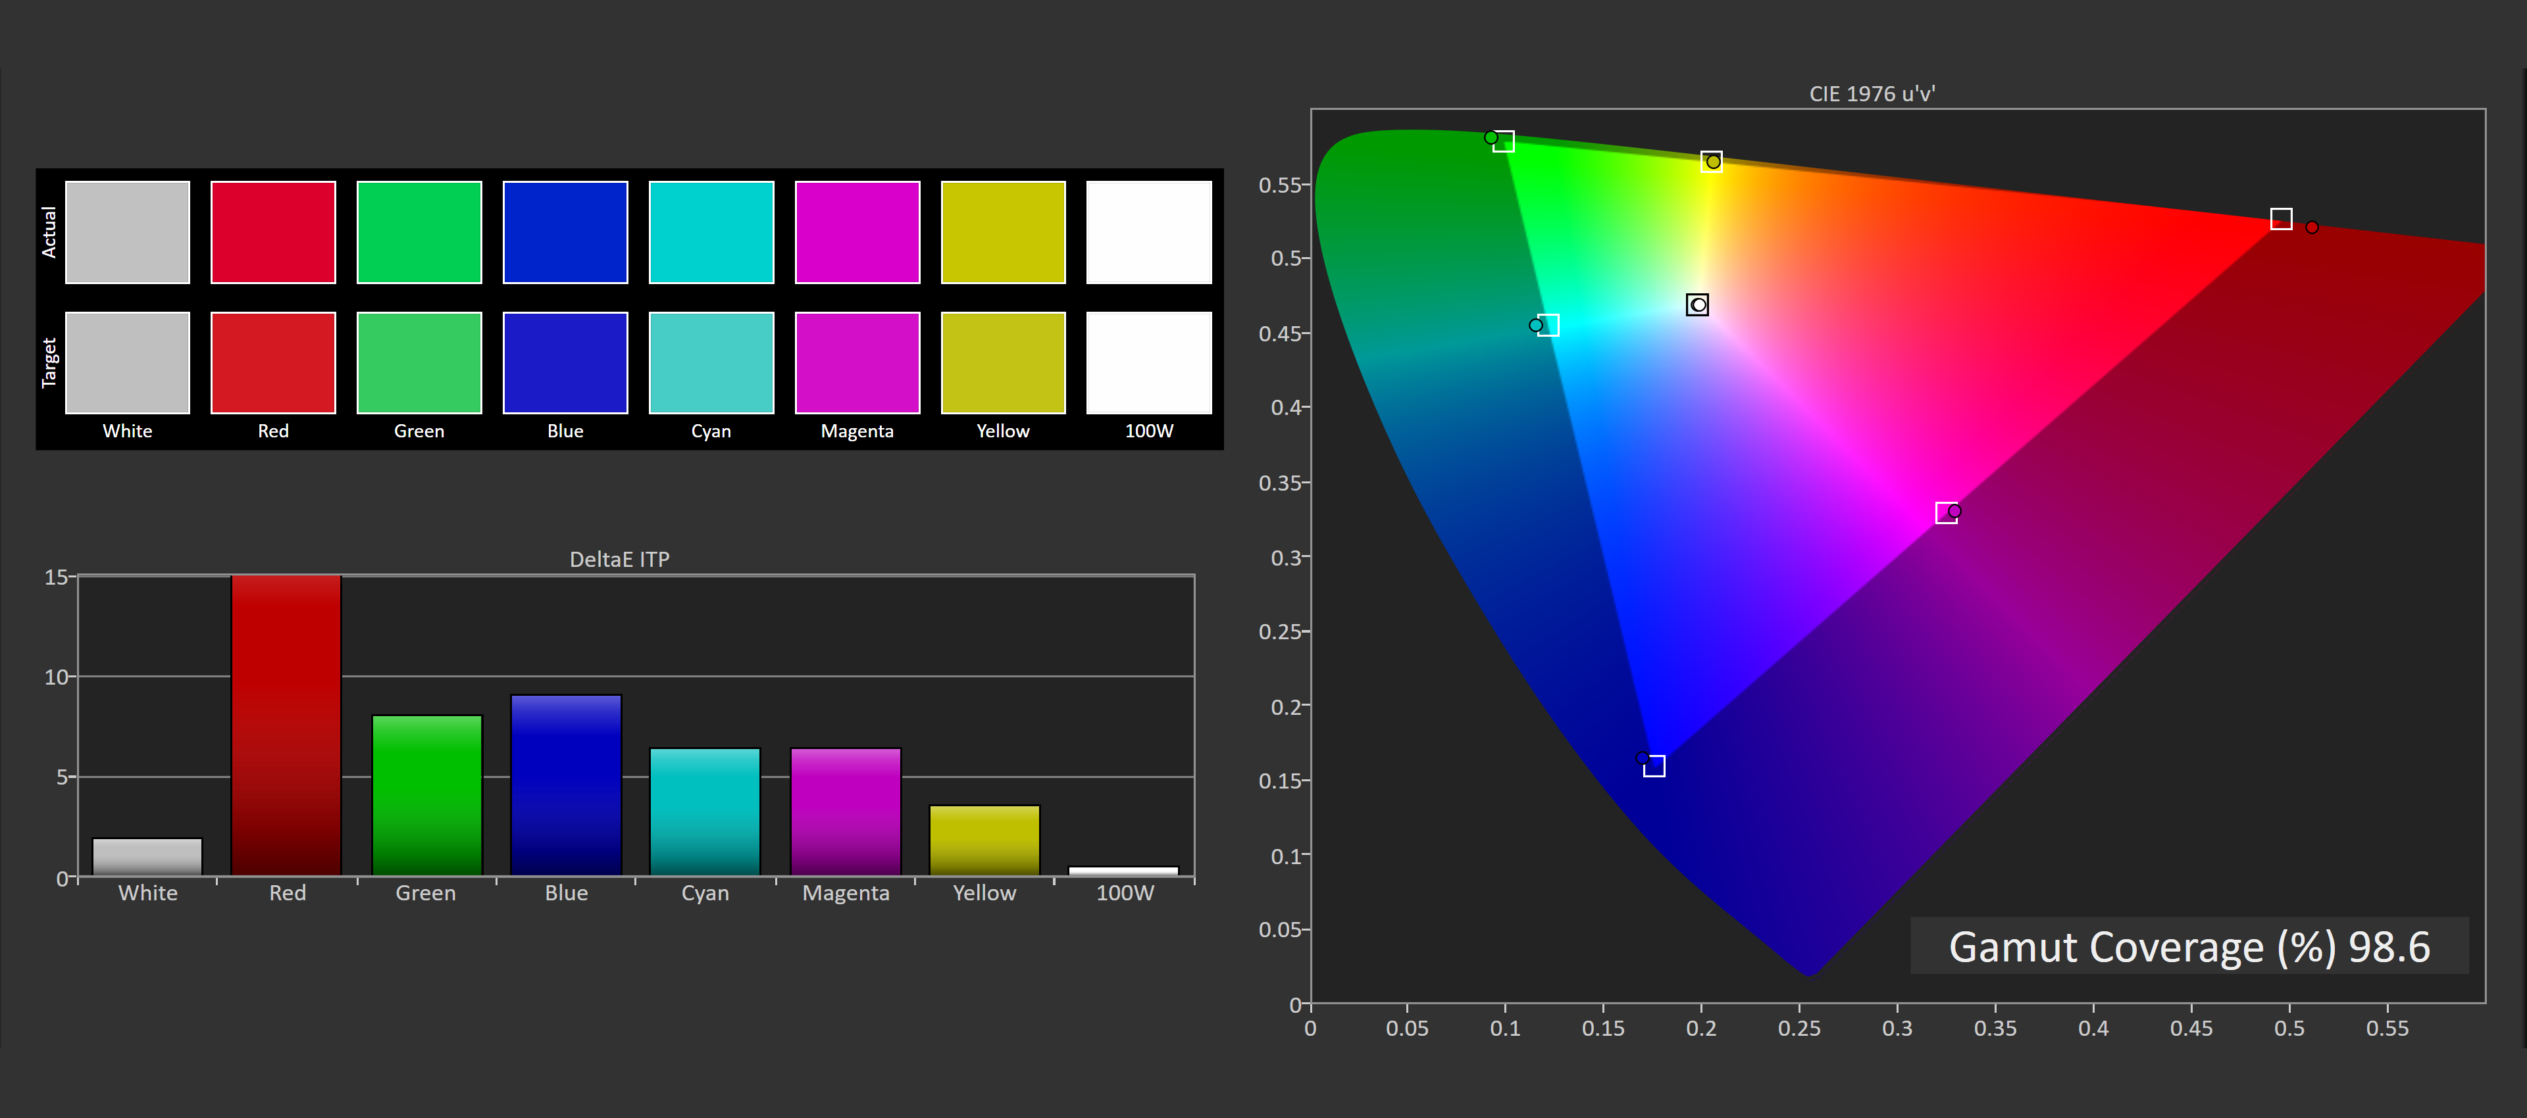Select the Target White gray swatch

click(x=128, y=363)
